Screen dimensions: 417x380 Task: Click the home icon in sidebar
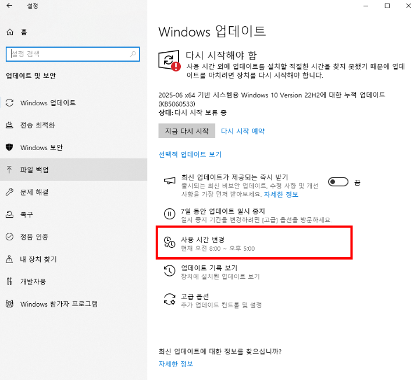tap(10, 32)
